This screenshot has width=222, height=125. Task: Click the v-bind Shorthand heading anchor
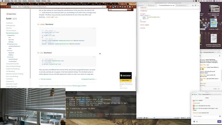(38, 24)
